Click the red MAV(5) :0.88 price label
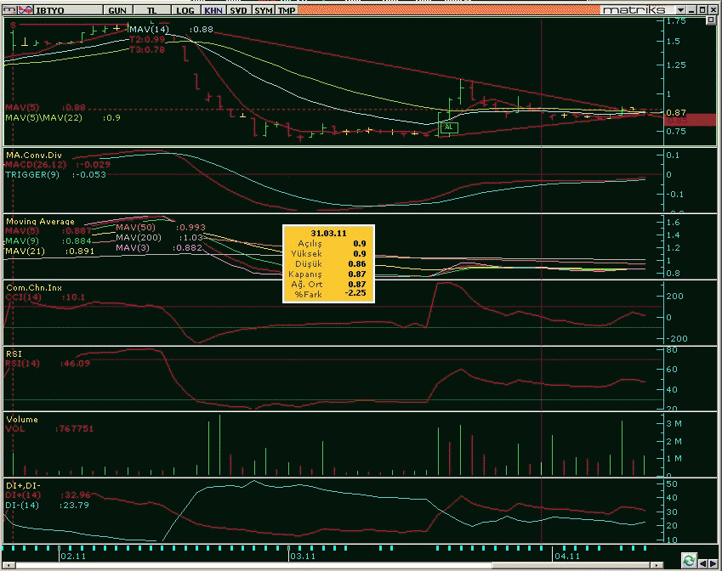This screenshot has width=722, height=571. coord(45,108)
